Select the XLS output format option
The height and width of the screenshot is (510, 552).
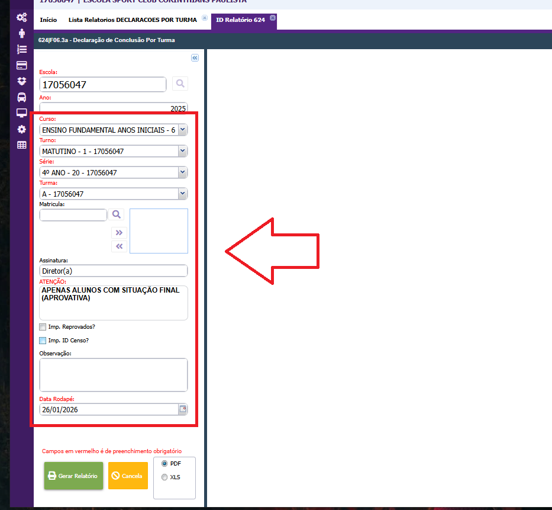coord(164,477)
